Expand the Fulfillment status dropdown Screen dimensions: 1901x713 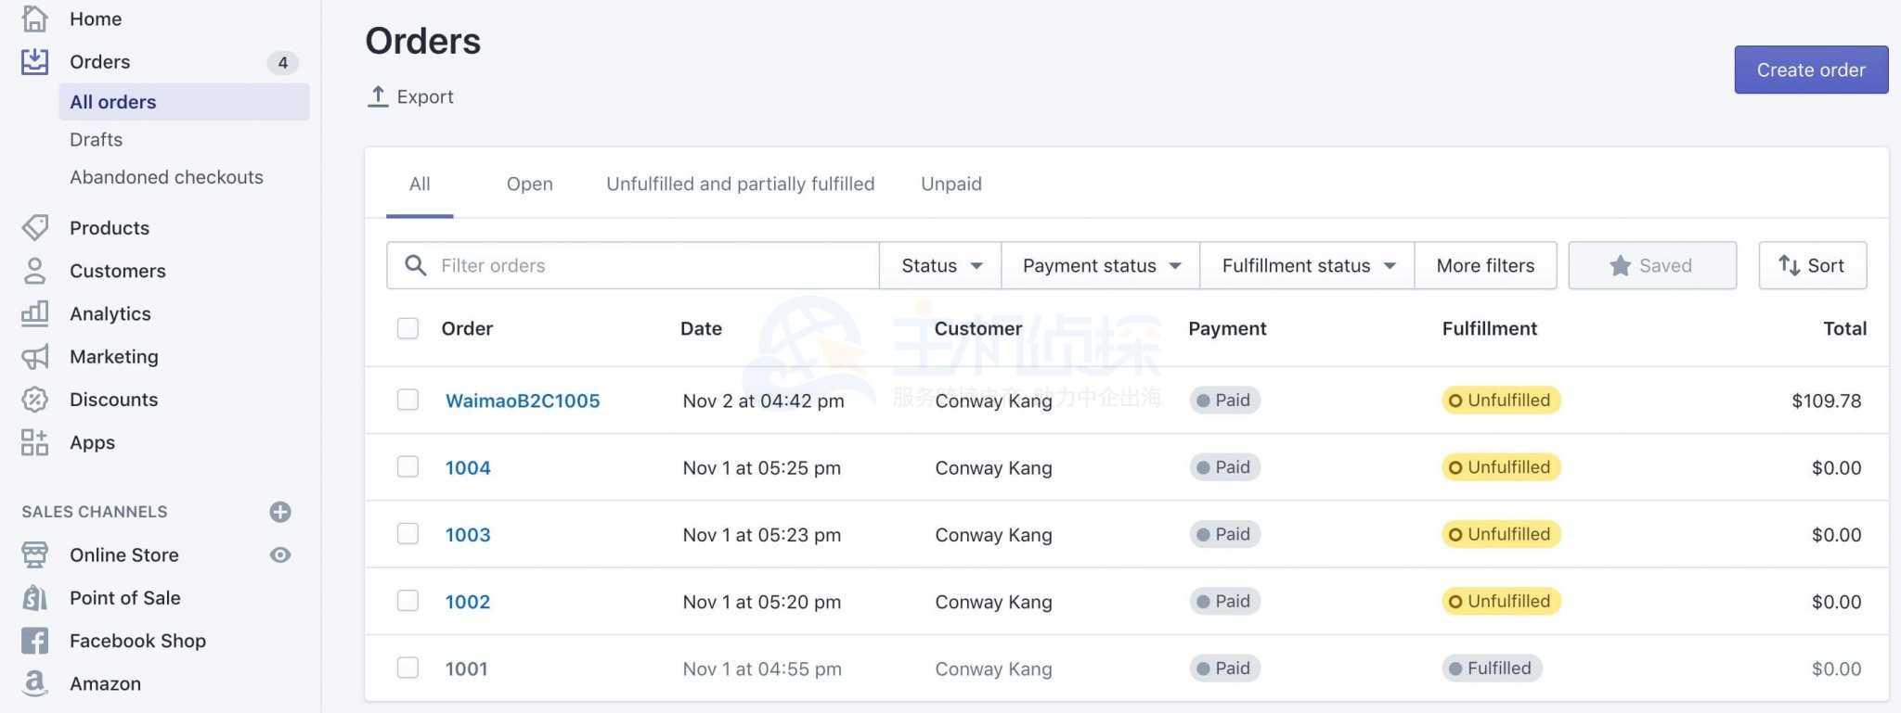[1307, 266]
